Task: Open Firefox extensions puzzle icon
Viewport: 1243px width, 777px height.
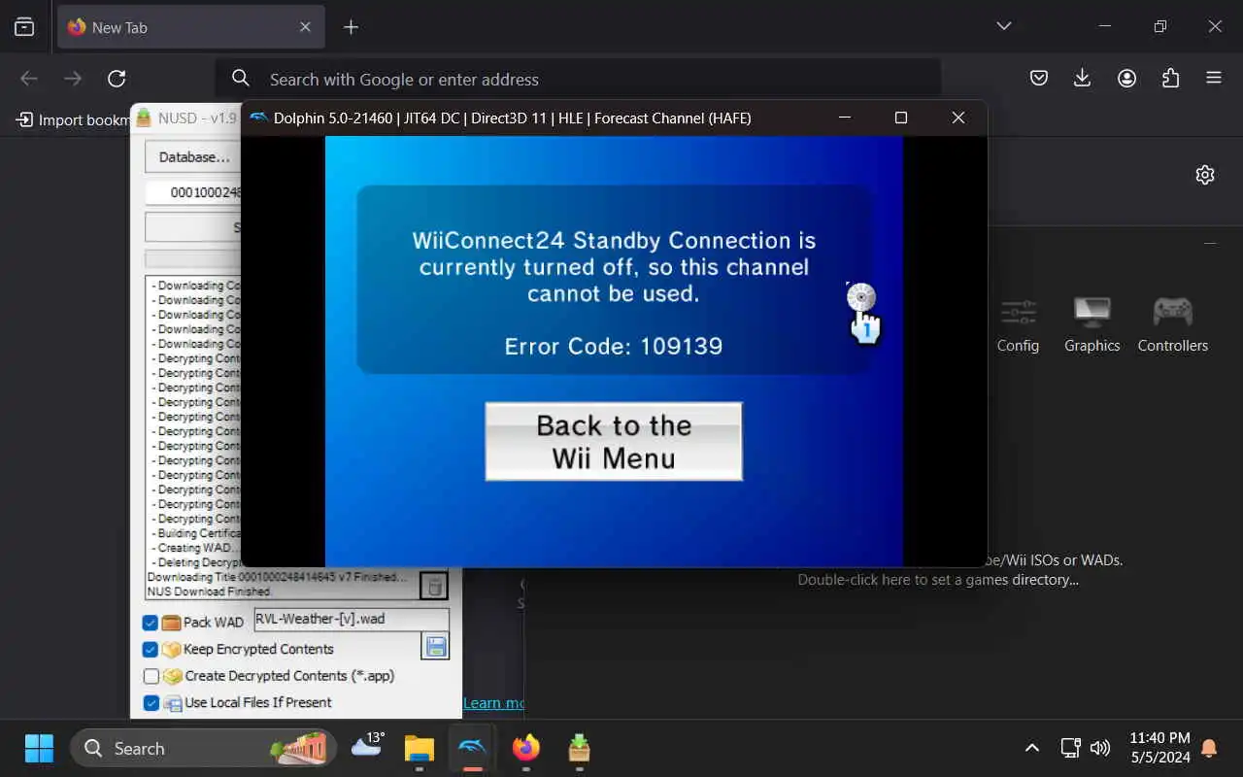Action: coord(1170,79)
